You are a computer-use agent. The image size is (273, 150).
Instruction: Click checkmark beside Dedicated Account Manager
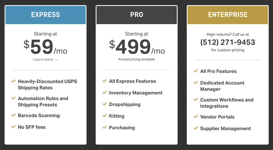pos(196,82)
